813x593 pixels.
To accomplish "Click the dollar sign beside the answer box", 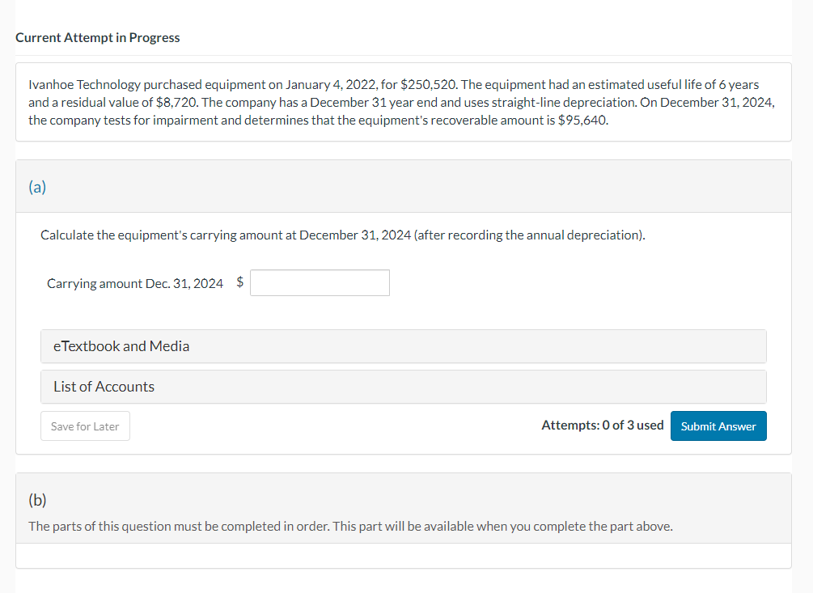I will pyautogui.click(x=239, y=282).
